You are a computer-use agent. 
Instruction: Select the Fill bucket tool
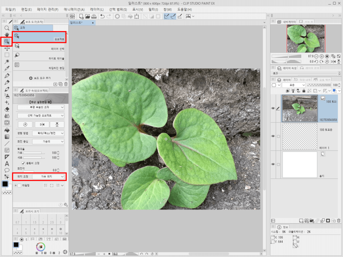pos(6,130)
